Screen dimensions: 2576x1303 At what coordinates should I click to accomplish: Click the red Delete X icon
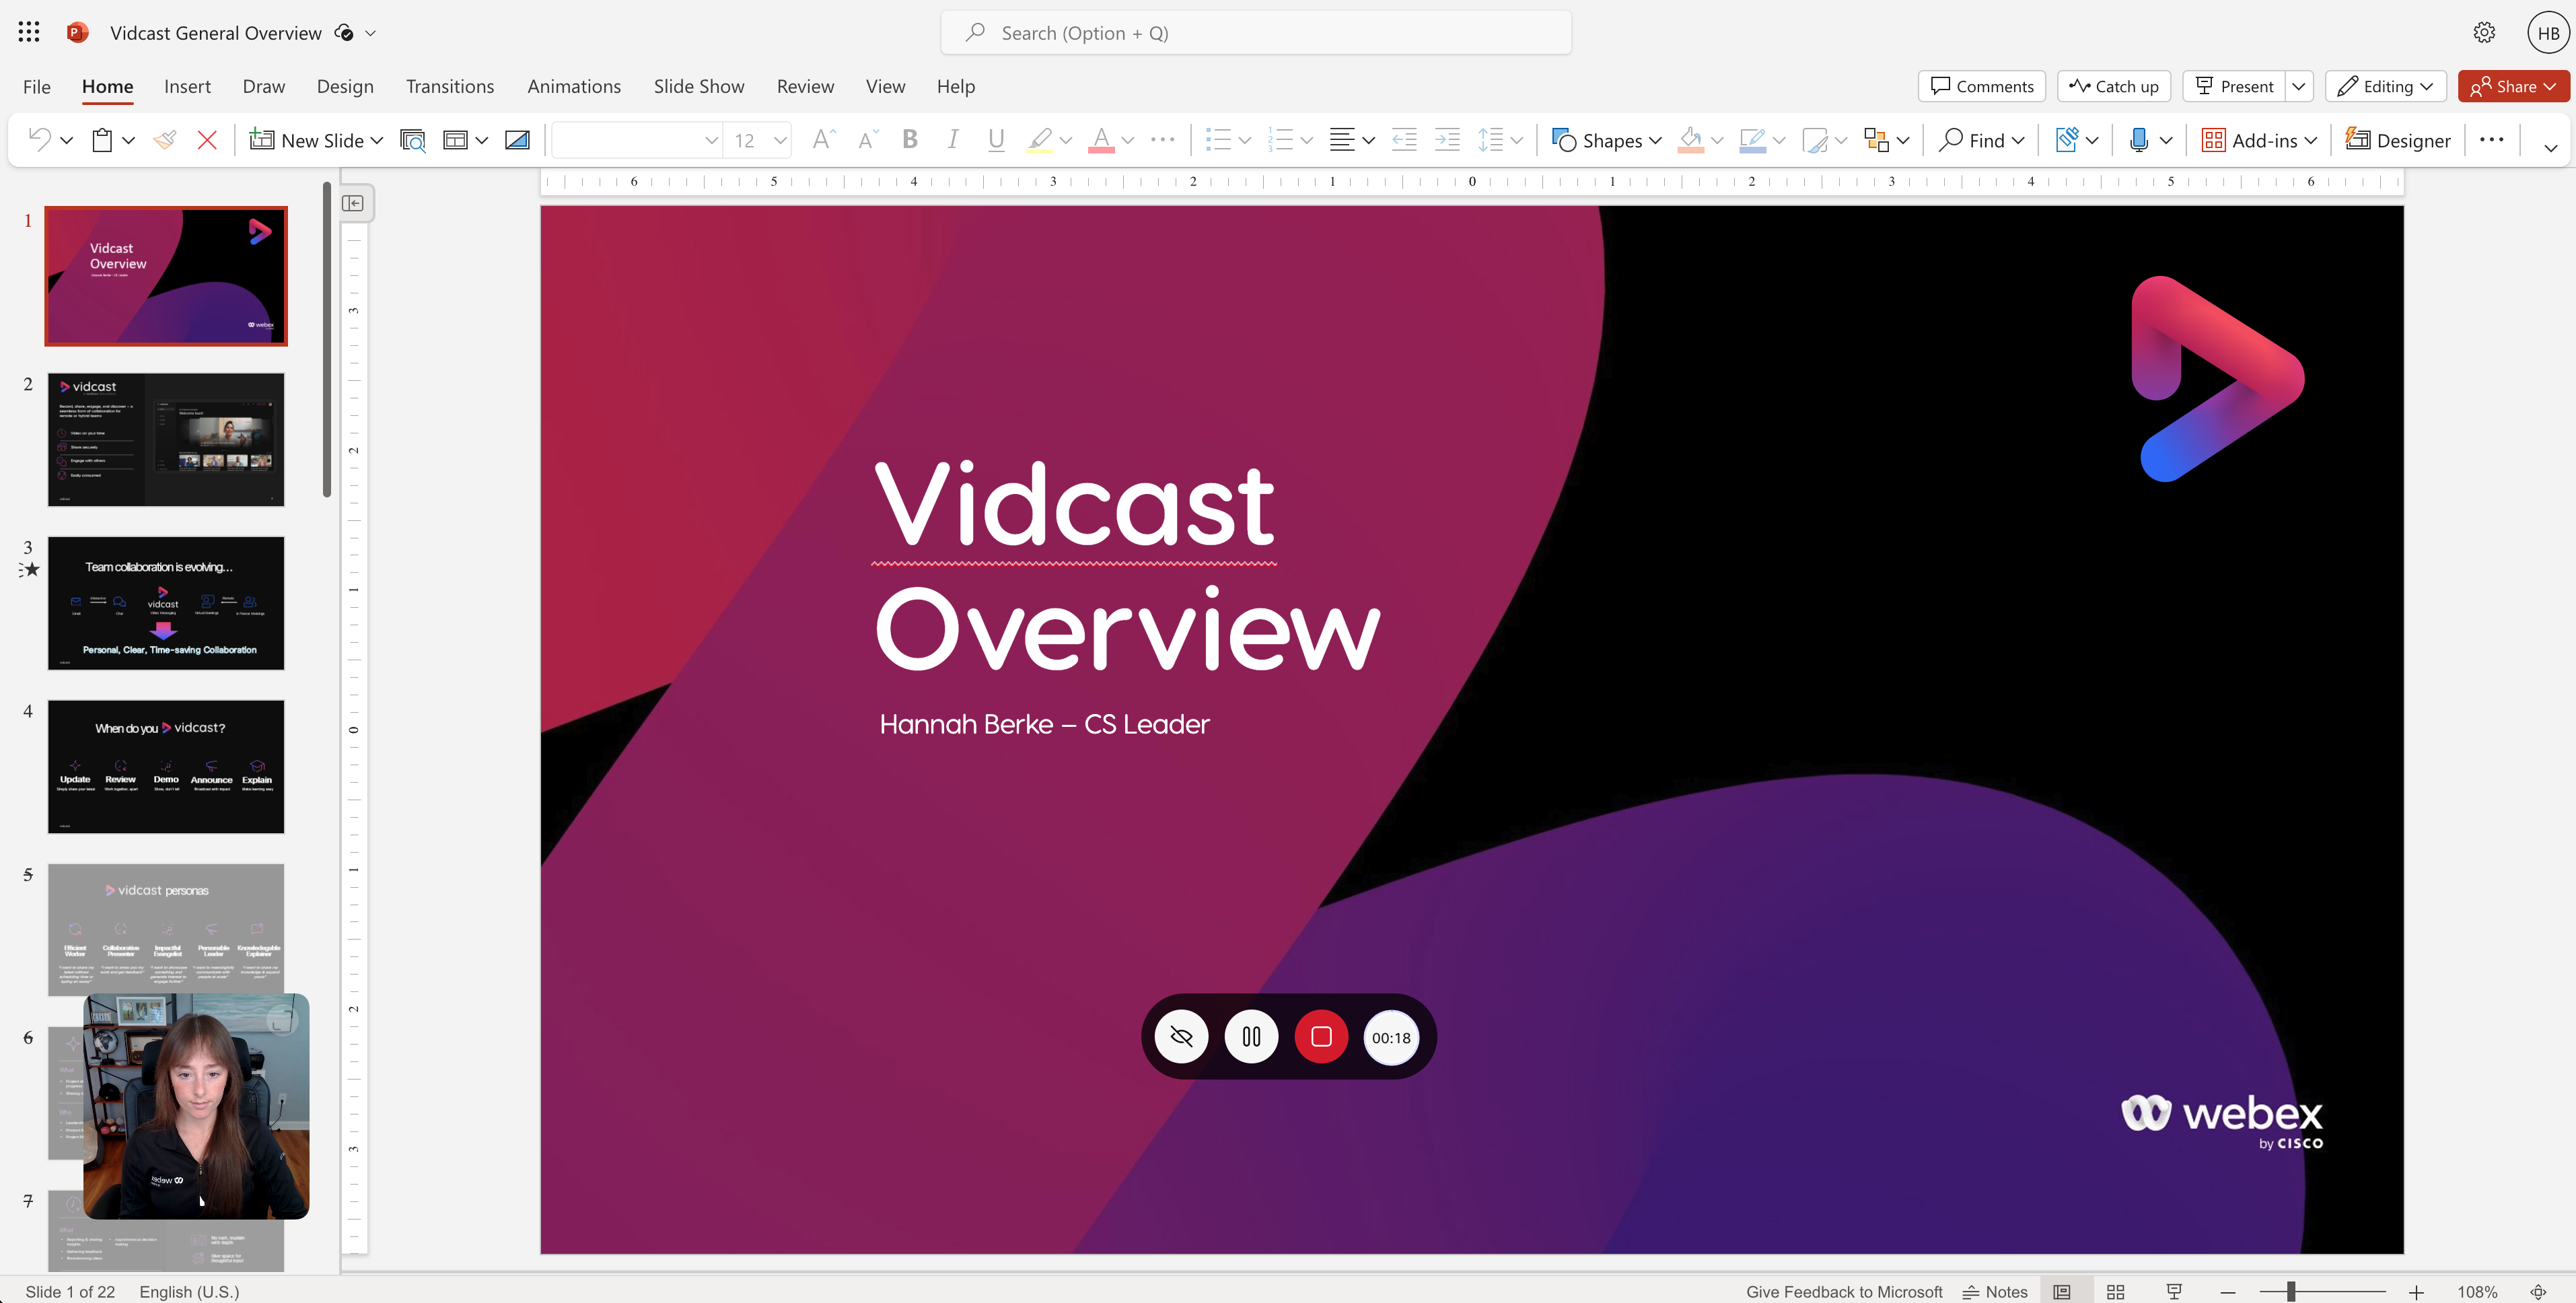tap(207, 140)
